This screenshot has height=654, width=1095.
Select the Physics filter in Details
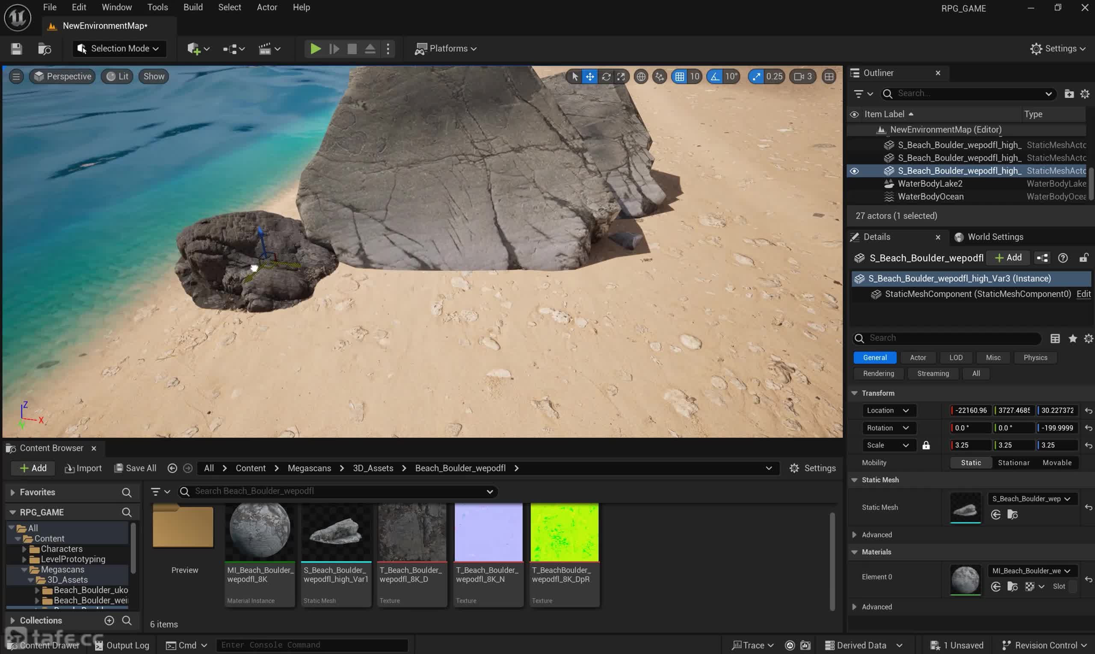[x=1035, y=357]
